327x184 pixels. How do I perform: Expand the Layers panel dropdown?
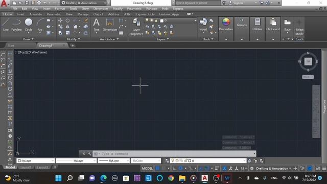coord(162,39)
